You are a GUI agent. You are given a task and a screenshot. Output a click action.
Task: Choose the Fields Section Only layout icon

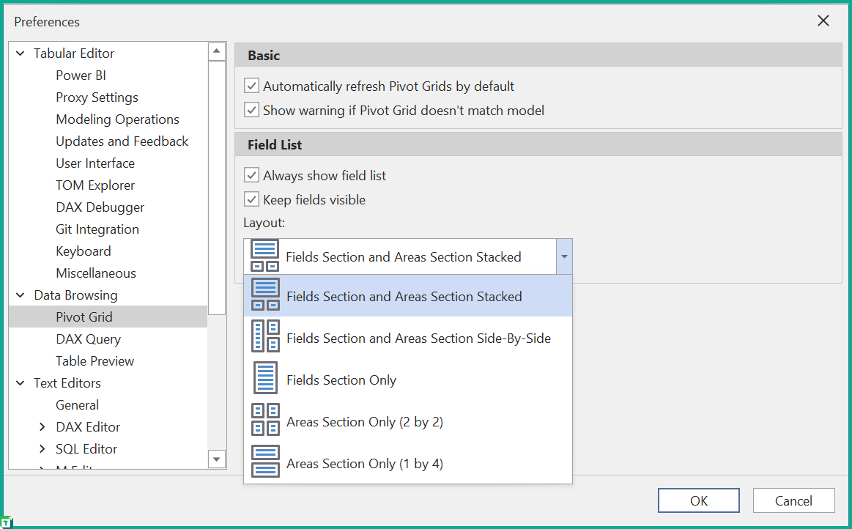[x=264, y=379]
